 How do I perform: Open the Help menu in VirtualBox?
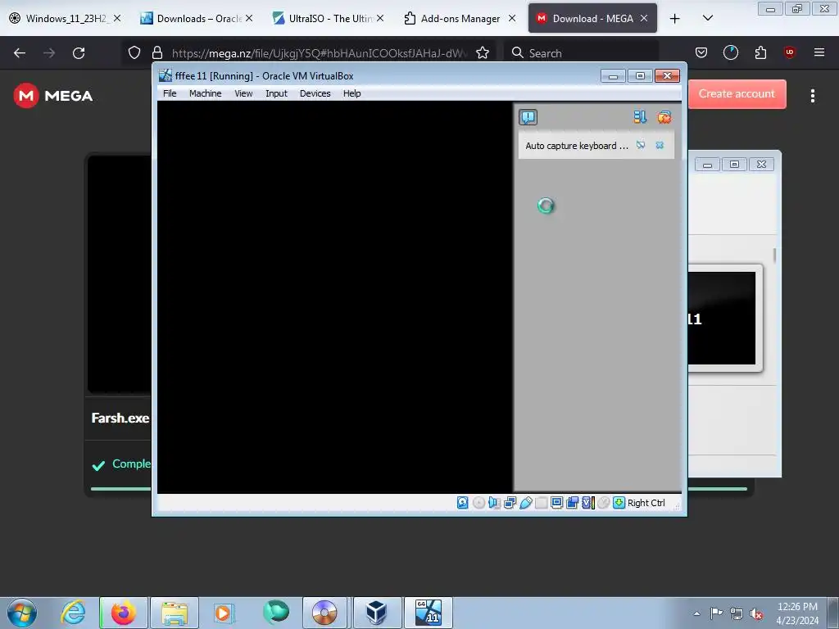(351, 93)
